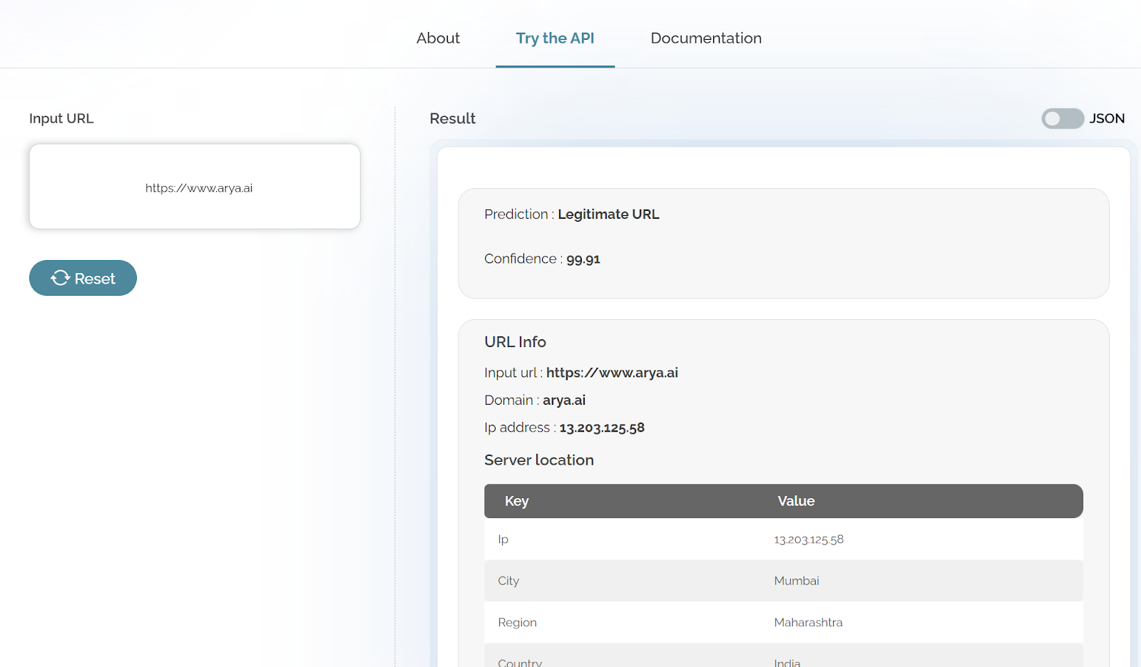Click the City key cell
Screen dimensions: 1141x667
pyautogui.click(x=508, y=581)
